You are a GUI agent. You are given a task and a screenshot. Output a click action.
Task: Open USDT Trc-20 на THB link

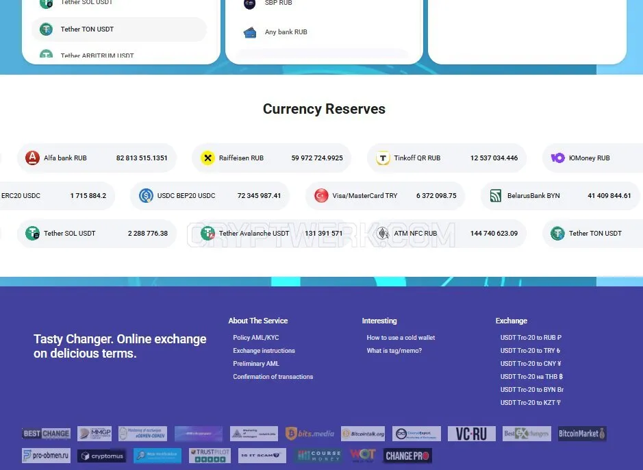[531, 377]
